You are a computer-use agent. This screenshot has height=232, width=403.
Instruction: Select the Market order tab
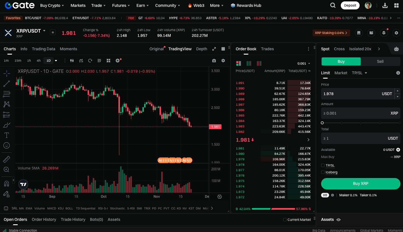click(x=341, y=73)
